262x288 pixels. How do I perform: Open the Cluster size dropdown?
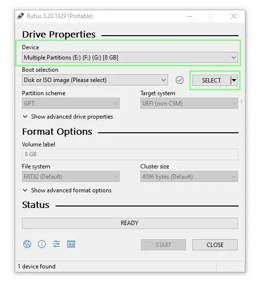(189, 177)
